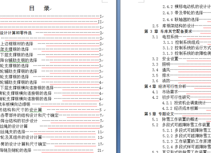This screenshot has width=211, height=153.
Task: Click the entry 3.1.3 控制系统的故障检测
Action: pyautogui.click(x=187, y=53)
